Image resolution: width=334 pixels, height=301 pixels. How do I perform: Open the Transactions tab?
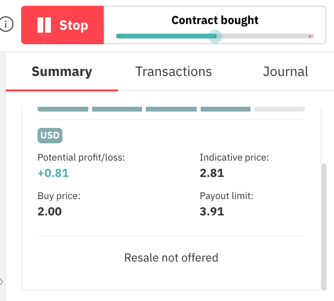174,72
